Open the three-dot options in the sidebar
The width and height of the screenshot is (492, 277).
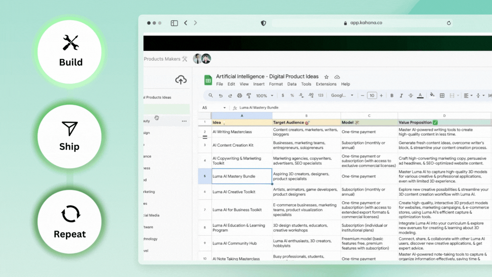[x=184, y=121]
